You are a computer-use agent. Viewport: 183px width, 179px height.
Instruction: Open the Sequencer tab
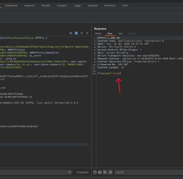click(x=29, y=5)
